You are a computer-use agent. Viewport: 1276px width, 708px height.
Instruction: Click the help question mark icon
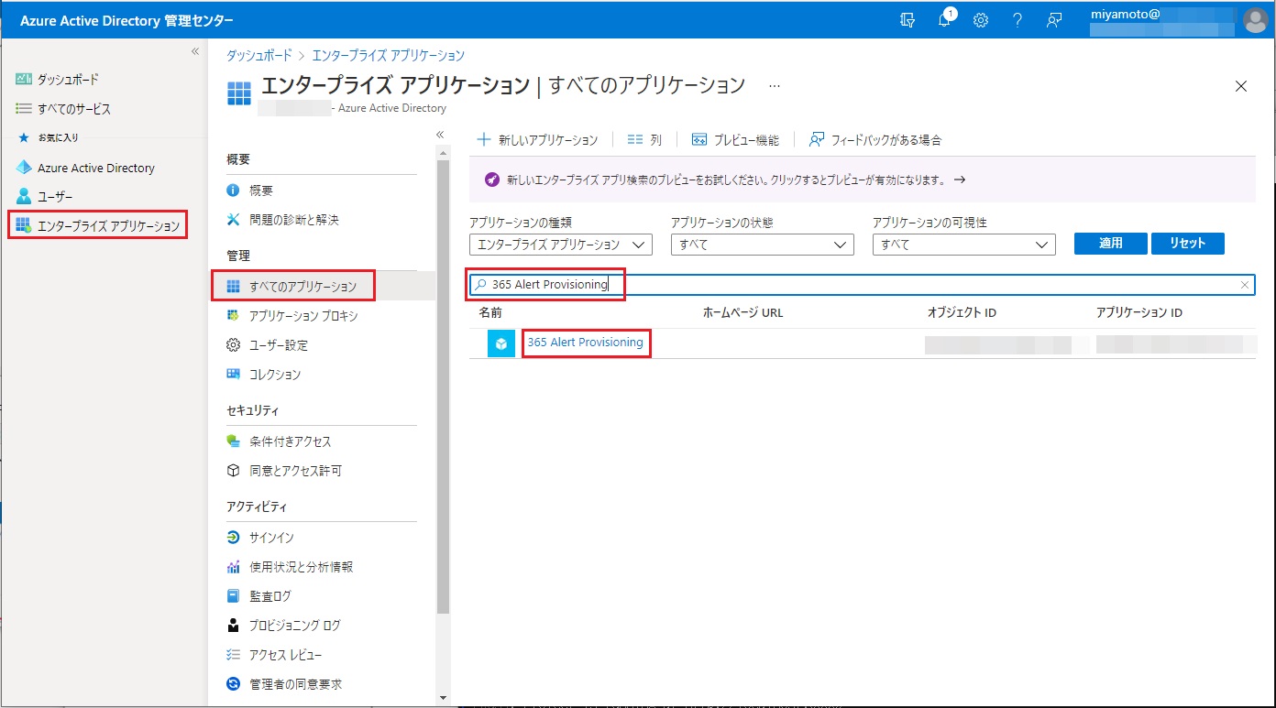coord(1017,20)
